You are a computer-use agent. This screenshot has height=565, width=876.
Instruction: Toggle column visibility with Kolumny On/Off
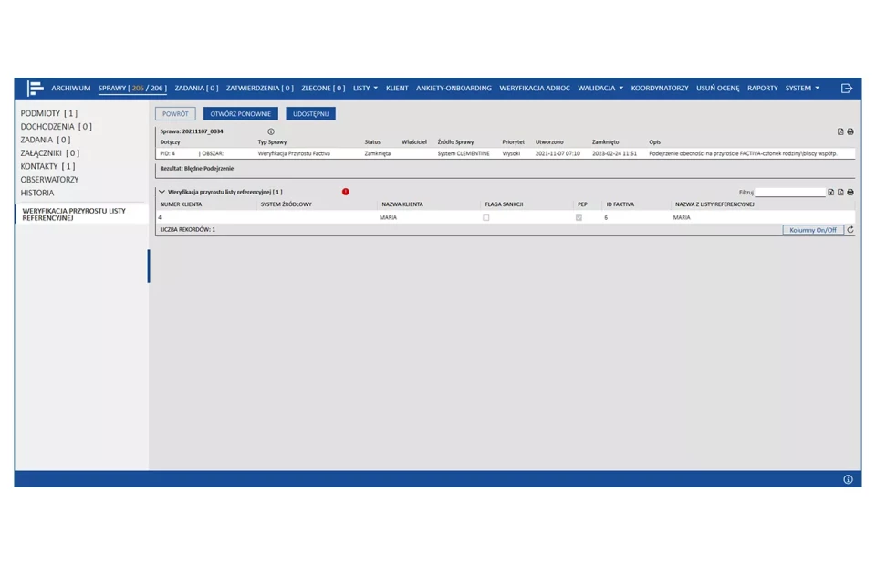pos(813,230)
